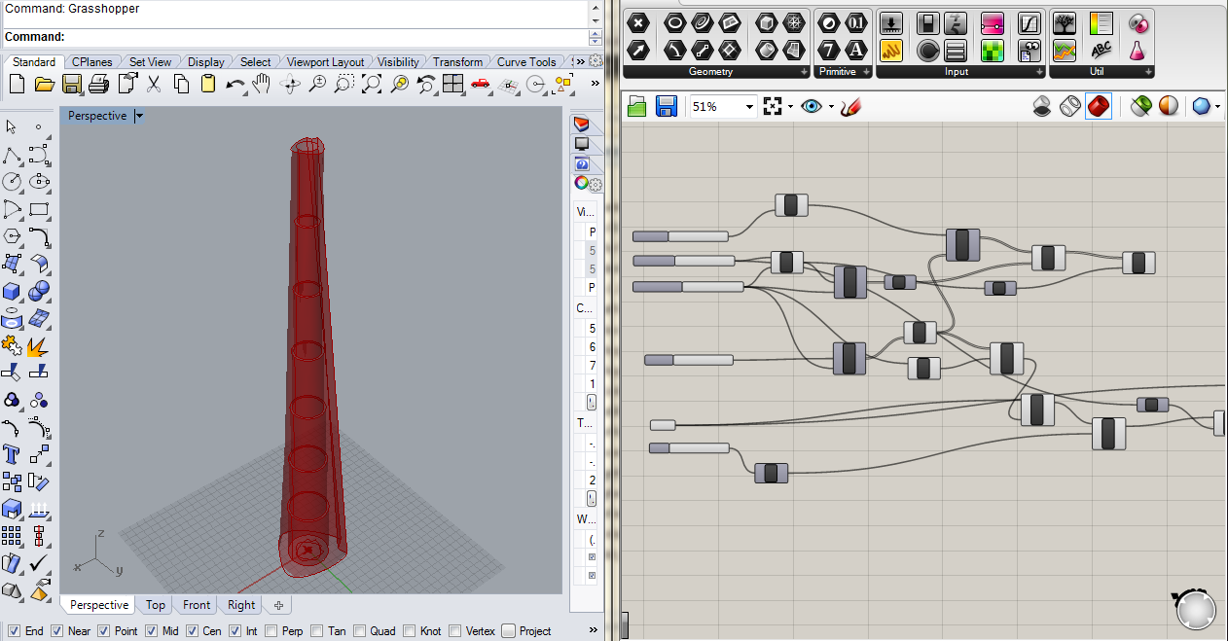Click the Grasshopper sketch pencil icon
1228x641 pixels.
(851, 106)
